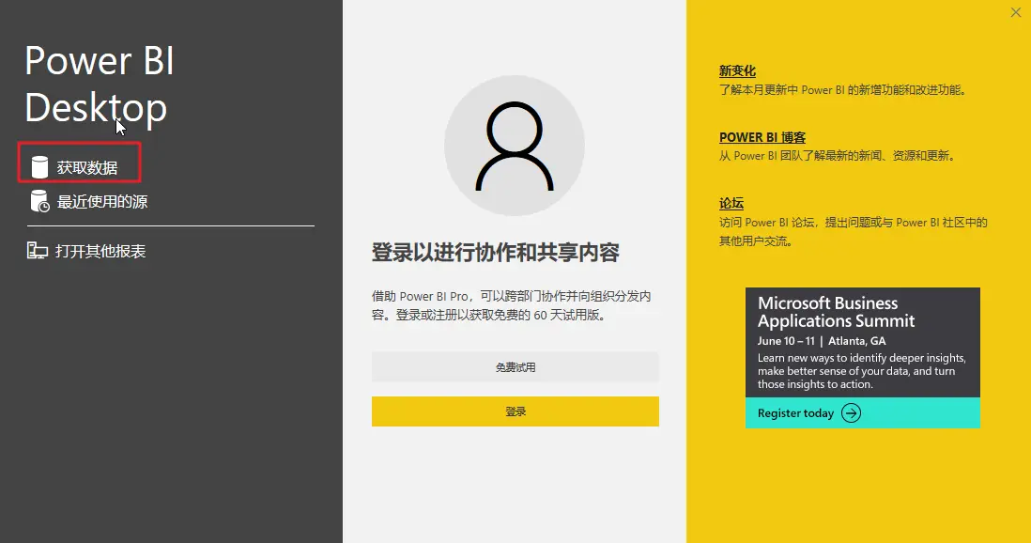Viewport: 1031px width, 543px height.
Task: Click the 登录以进行协作和共享内容 heading
Action: point(495,253)
